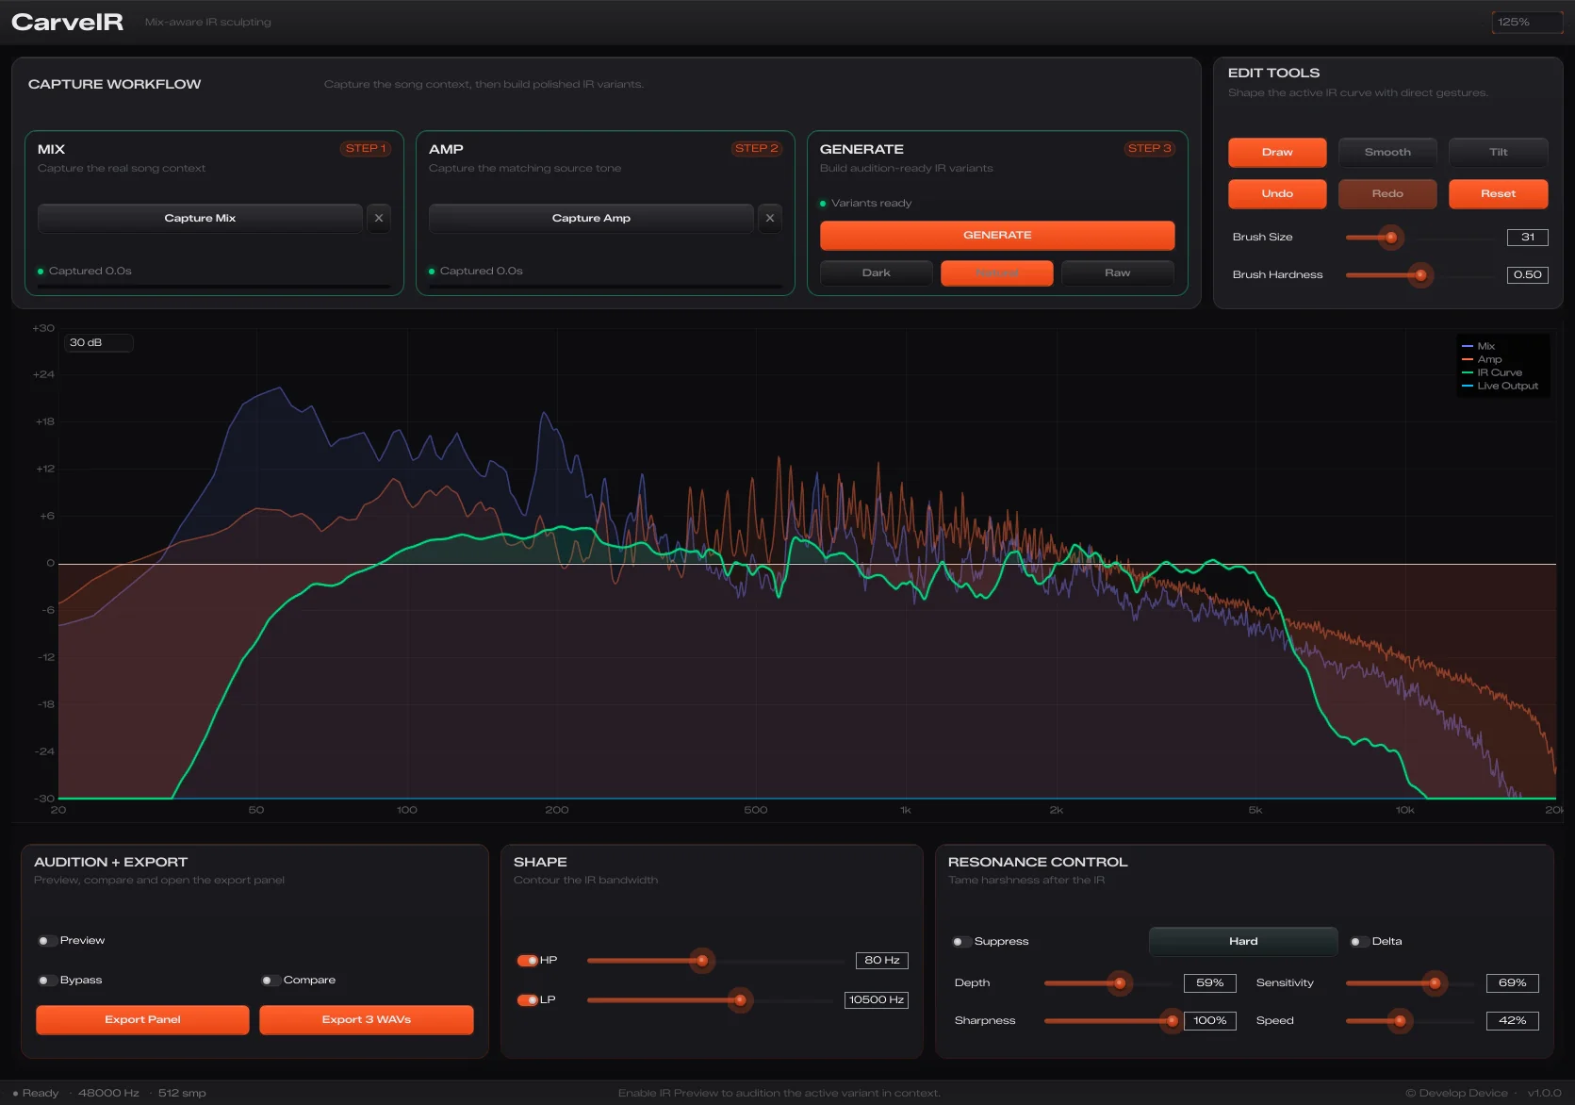
Task: Switch to the Dark variant
Action: point(876,272)
